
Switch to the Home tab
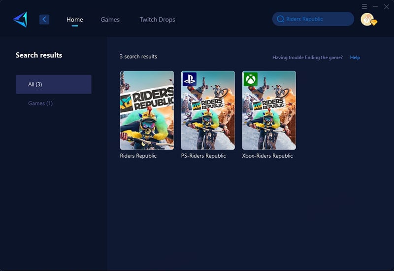(x=75, y=20)
